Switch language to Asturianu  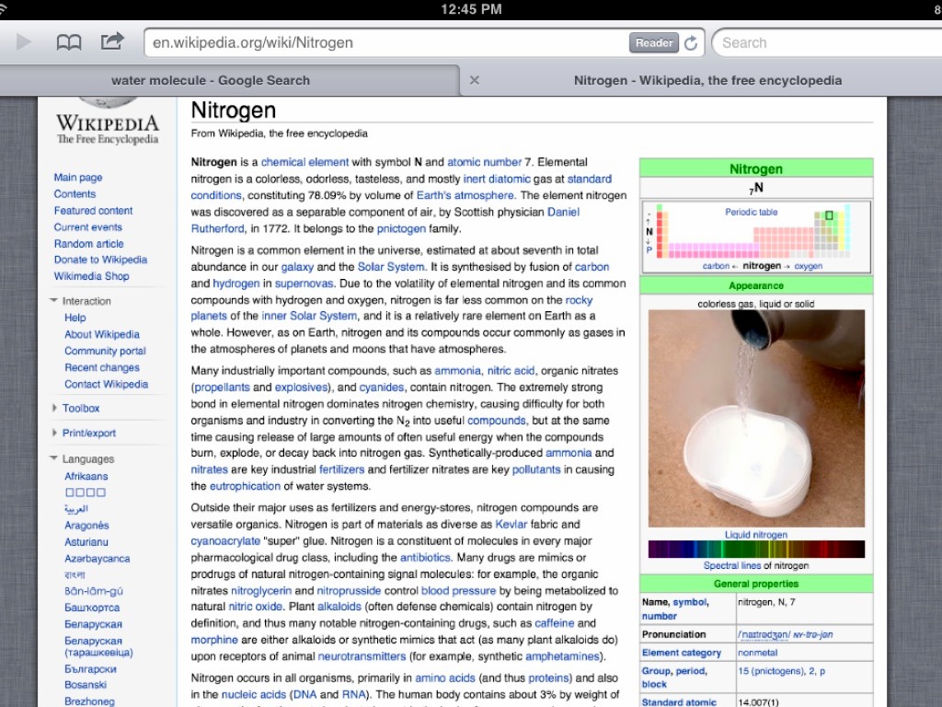86,541
